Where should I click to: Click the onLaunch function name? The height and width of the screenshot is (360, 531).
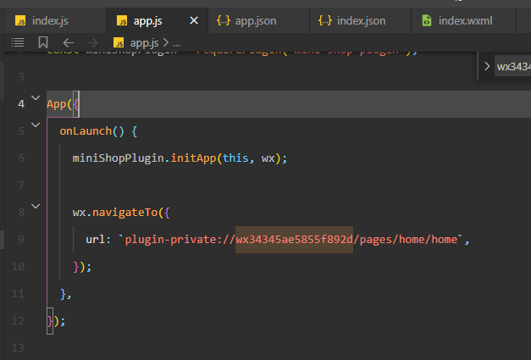[x=86, y=131]
